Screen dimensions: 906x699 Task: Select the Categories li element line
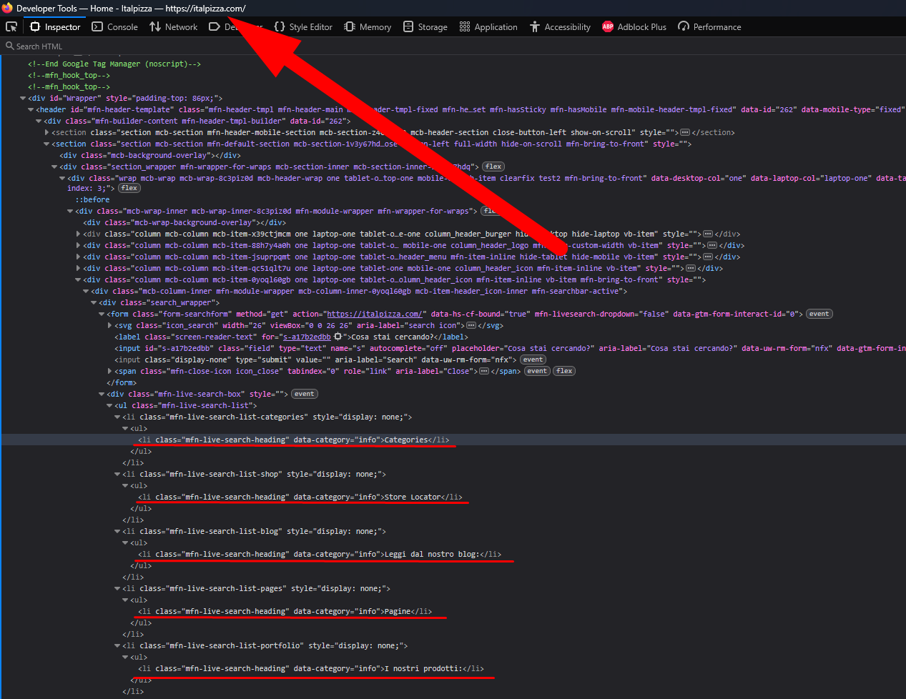coord(294,440)
